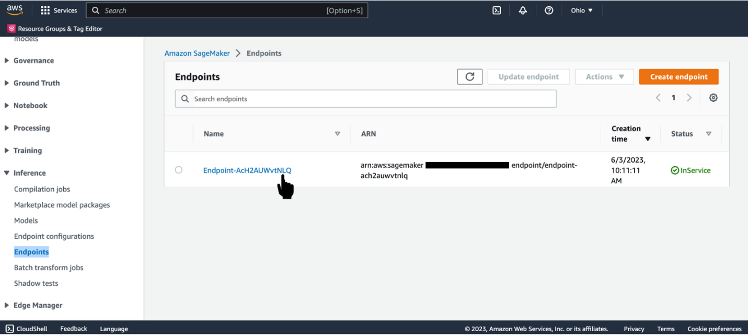Screen dimensions: 748x336
Task: Click the endpoint ARN text
Action: pos(469,170)
